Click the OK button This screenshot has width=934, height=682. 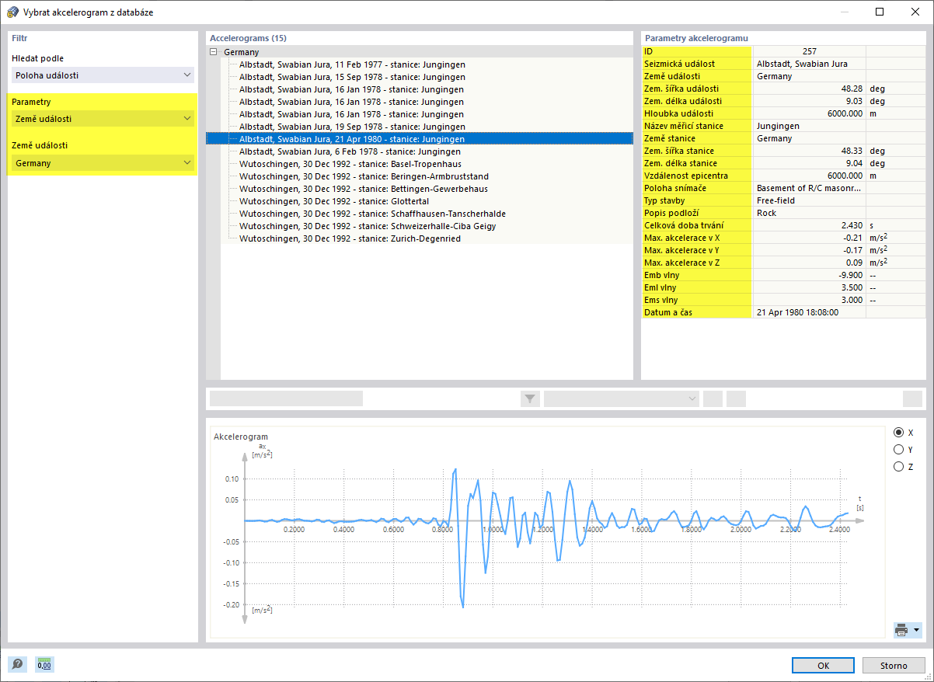[824, 666]
